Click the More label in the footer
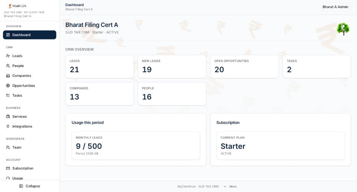Image resolution: width=357 pixels, height=192 pixels. (x=233, y=186)
